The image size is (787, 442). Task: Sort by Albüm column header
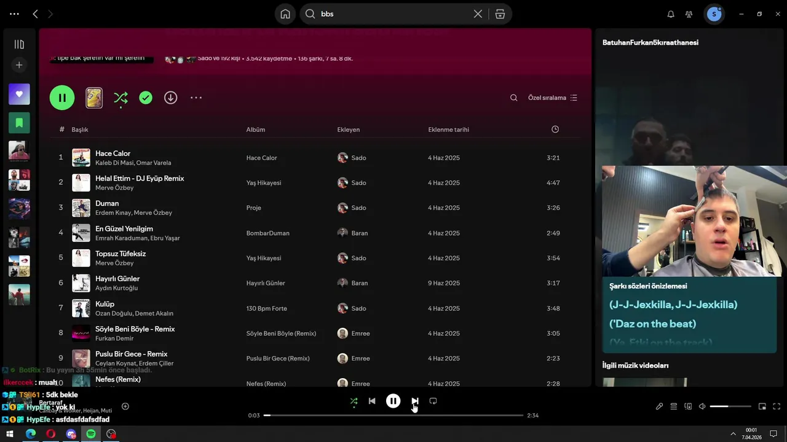point(256,130)
